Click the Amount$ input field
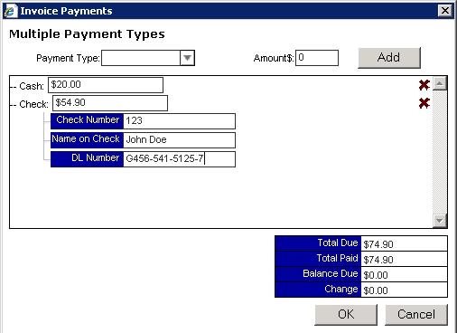This screenshot has width=457, height=333. 317,58
